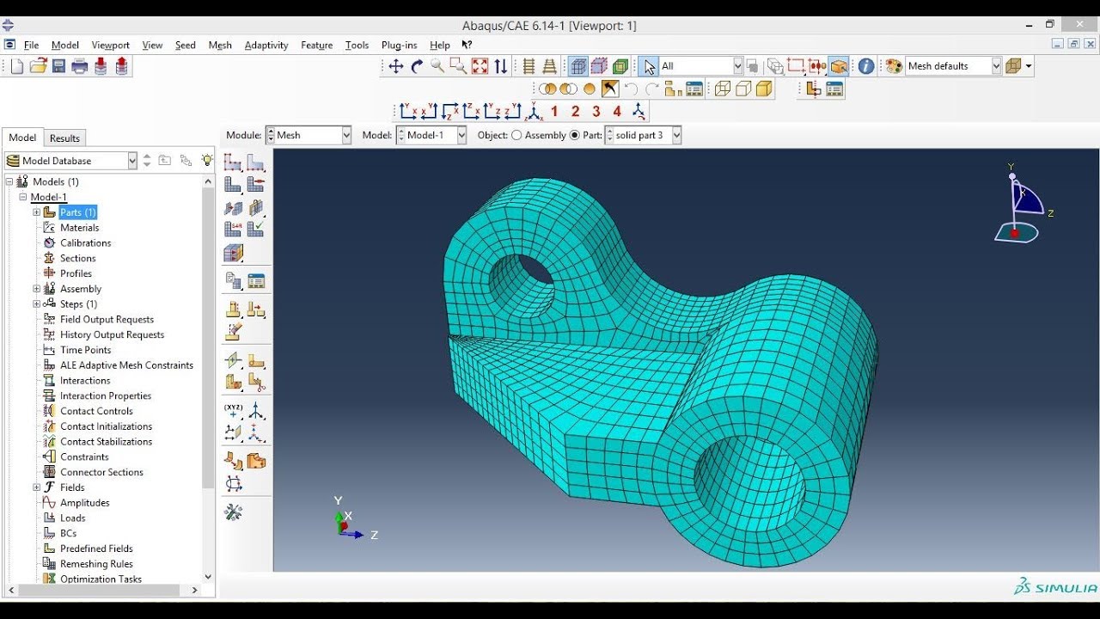Screen dimensions: 1100x619
Task: Click the wrench Geometry Edit tools icon
Action: 233,512
